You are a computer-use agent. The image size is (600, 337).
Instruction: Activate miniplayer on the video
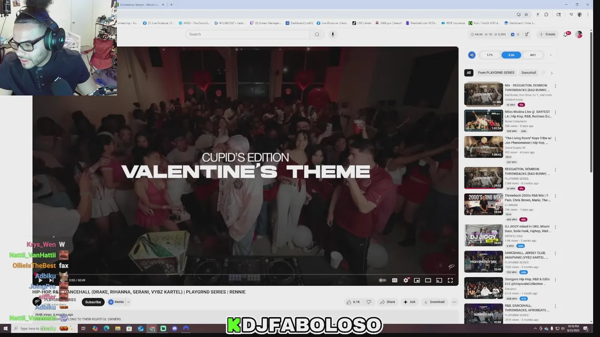pos(417,280)
